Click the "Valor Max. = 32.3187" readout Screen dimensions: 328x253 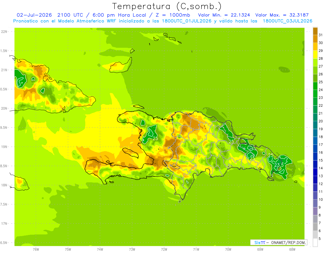click(282, 15)
